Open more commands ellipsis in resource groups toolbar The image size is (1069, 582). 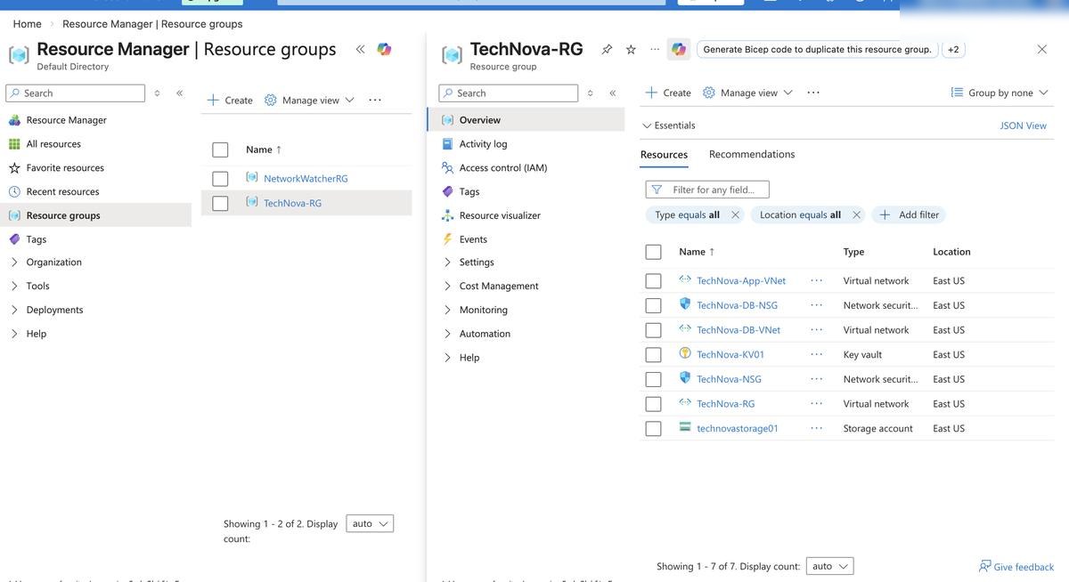click(375, 100)
